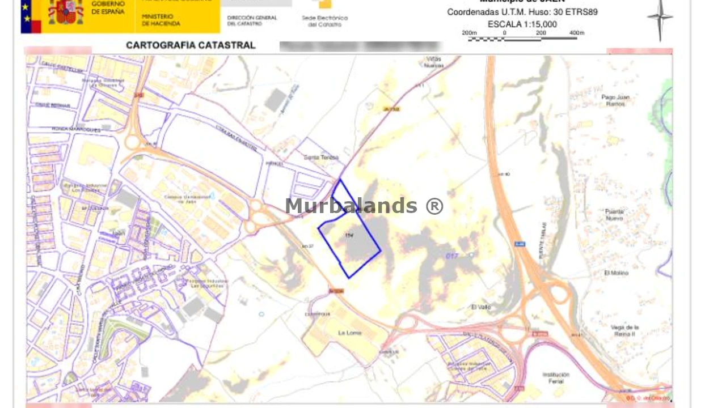Click the CARTOGRAFIA CATASTRAL heading
This screenshot has width=726, height=408.
point(191,45)
